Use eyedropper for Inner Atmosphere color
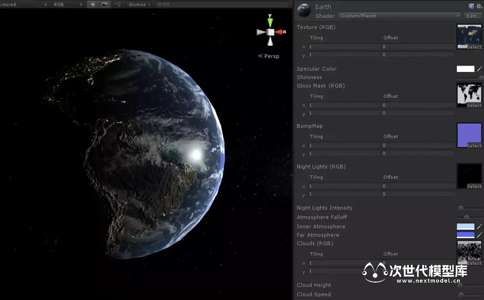This screenshot has width=484, height=300. pos(479,226)
